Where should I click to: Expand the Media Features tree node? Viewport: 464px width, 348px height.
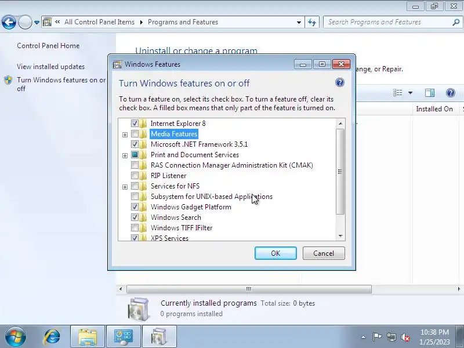click(x=125, y=135)
